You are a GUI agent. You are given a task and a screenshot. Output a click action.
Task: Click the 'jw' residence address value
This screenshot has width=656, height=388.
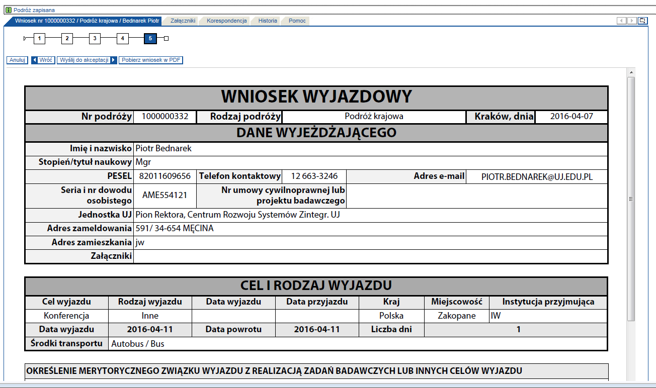140,242
